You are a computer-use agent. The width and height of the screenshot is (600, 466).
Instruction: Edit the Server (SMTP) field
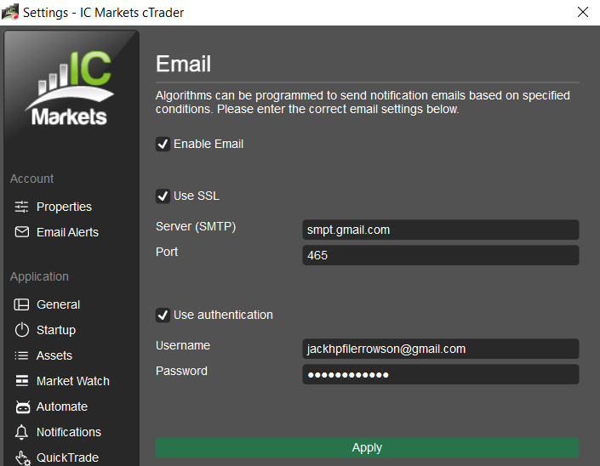point(441,230)
